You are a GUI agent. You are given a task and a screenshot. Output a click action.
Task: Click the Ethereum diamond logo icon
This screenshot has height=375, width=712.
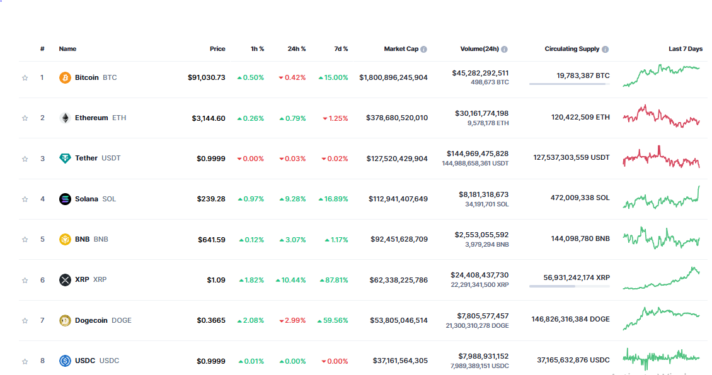65,118
